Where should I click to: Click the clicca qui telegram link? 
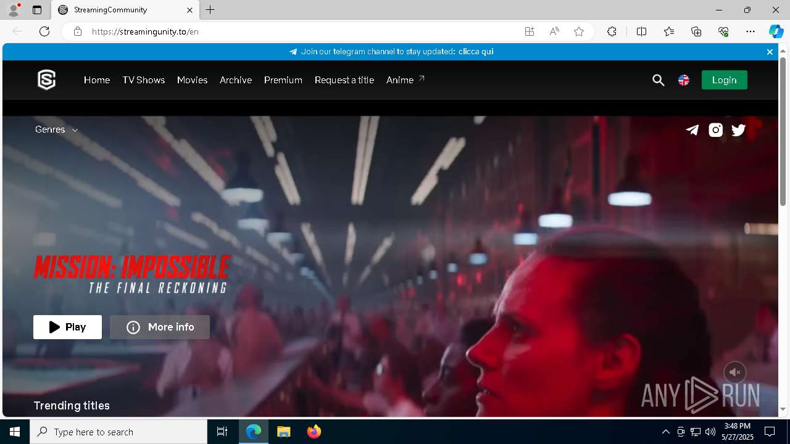pyautogui.click(x=476, y=52)
